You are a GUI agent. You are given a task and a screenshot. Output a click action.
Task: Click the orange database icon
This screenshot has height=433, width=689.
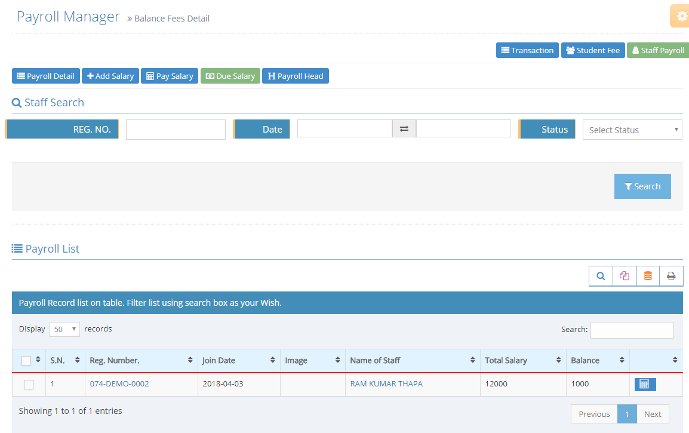tap(648, 276)
